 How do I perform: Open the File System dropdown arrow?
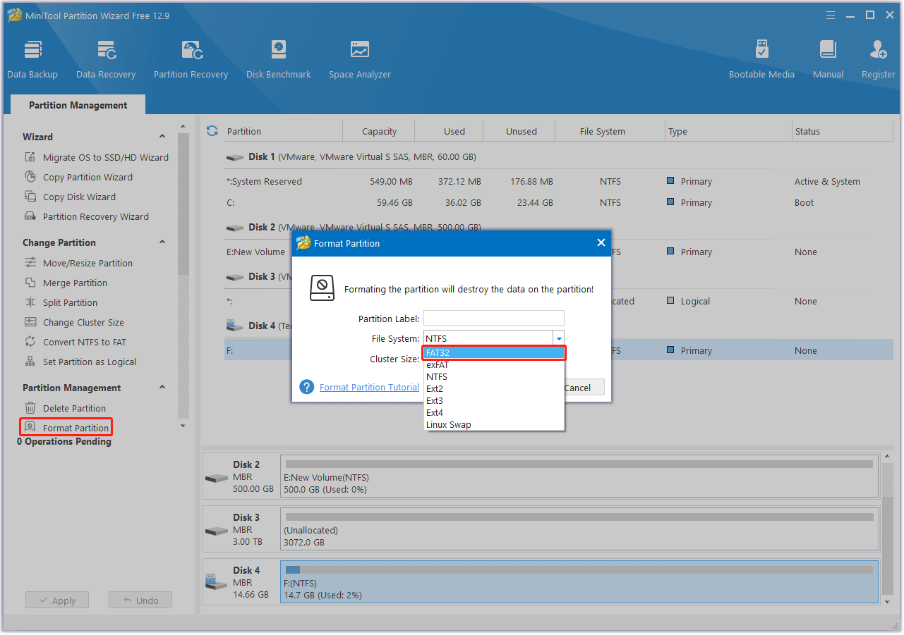tap(558, 338)
